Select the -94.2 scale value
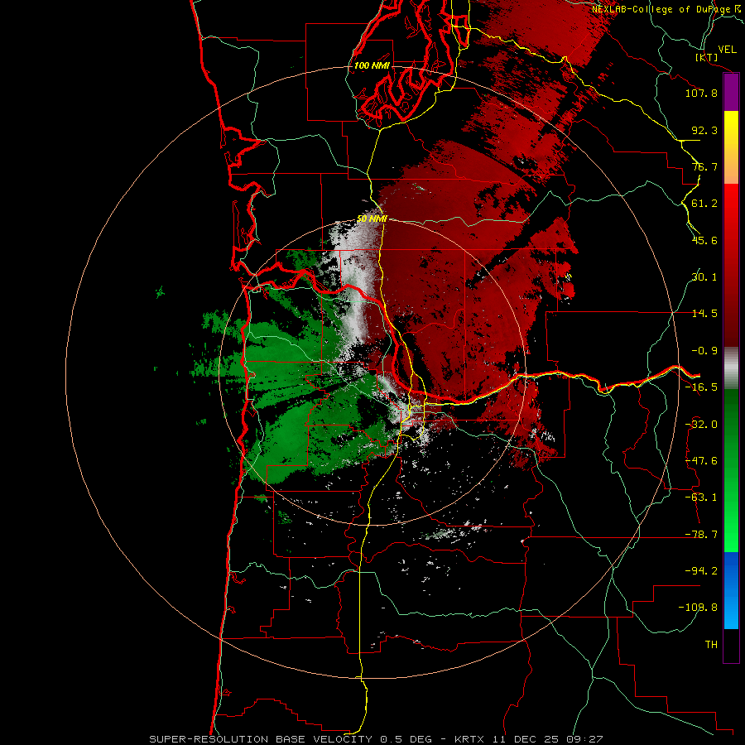 701,570
